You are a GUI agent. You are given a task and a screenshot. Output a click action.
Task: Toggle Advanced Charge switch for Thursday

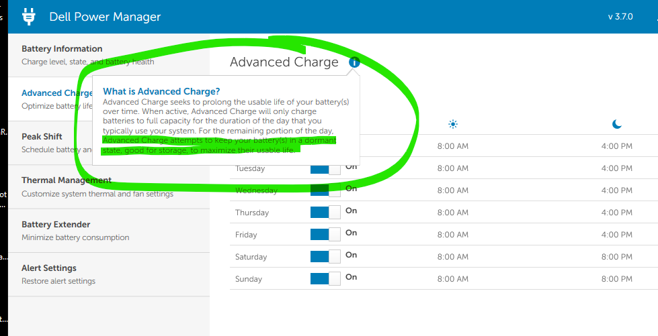coord(325,213)
